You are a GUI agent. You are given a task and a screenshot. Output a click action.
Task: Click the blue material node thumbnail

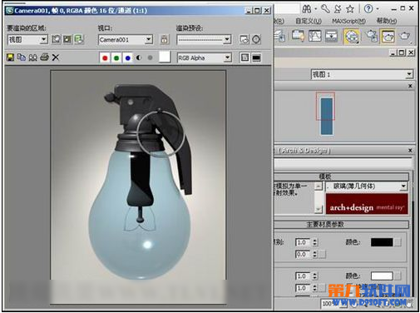327,116
